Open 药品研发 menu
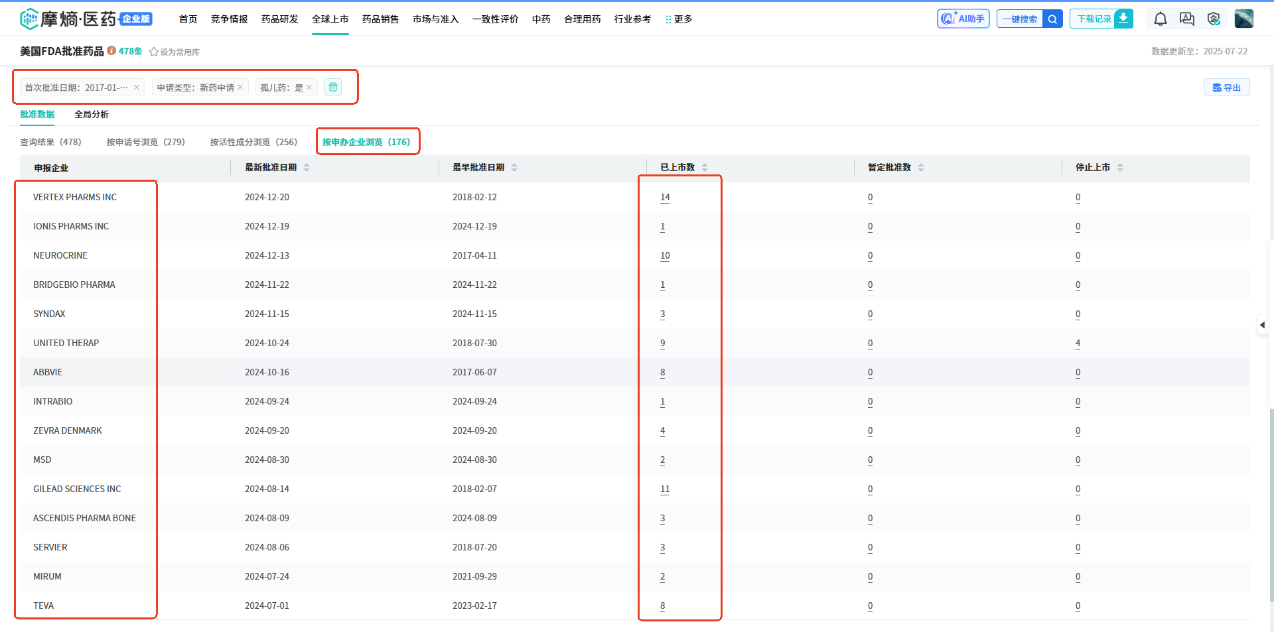This screenshot has height=632, width=1274. (280, 19)
